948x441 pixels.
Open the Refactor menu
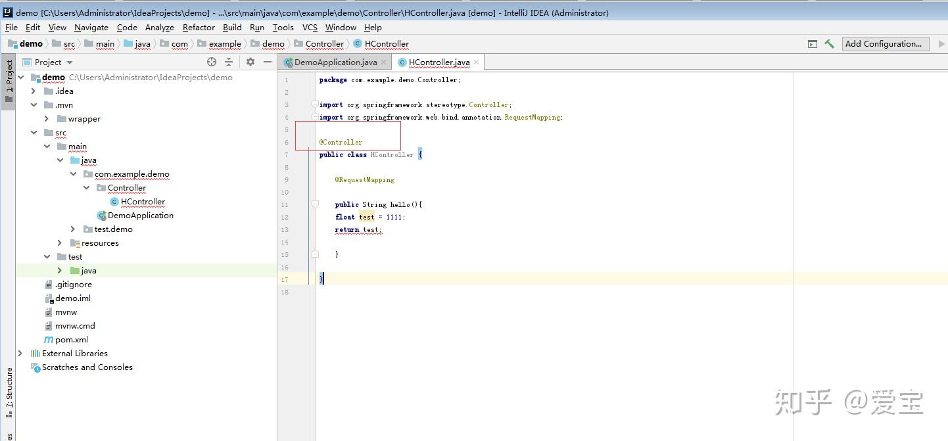point(199,28)
